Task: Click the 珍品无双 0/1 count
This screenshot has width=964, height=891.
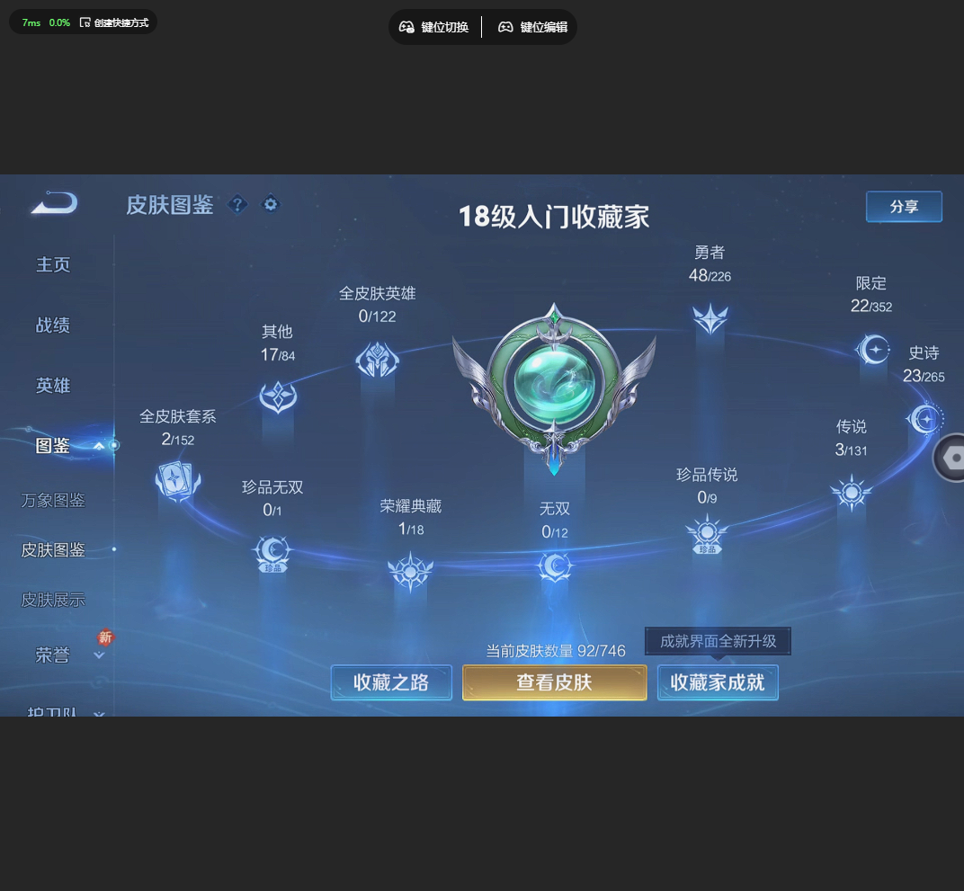Action: [x=272, y=510]
